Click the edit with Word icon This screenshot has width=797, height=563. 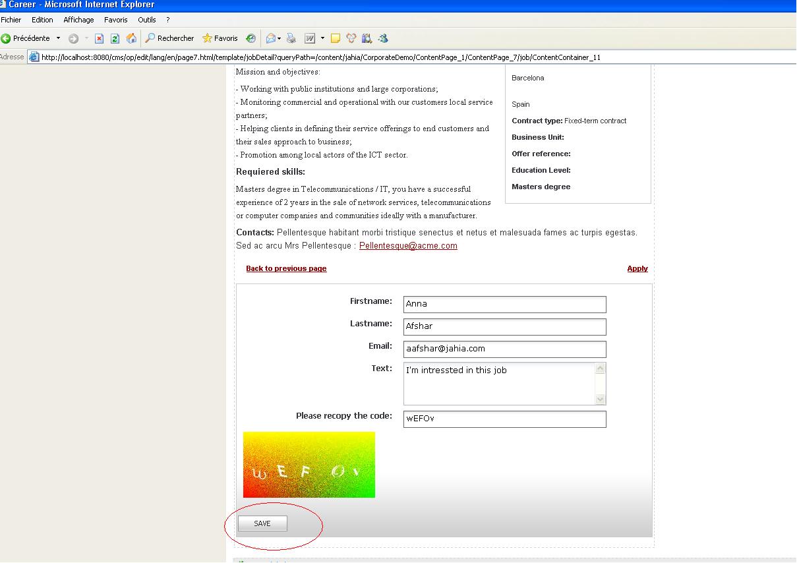pos(310,38)
